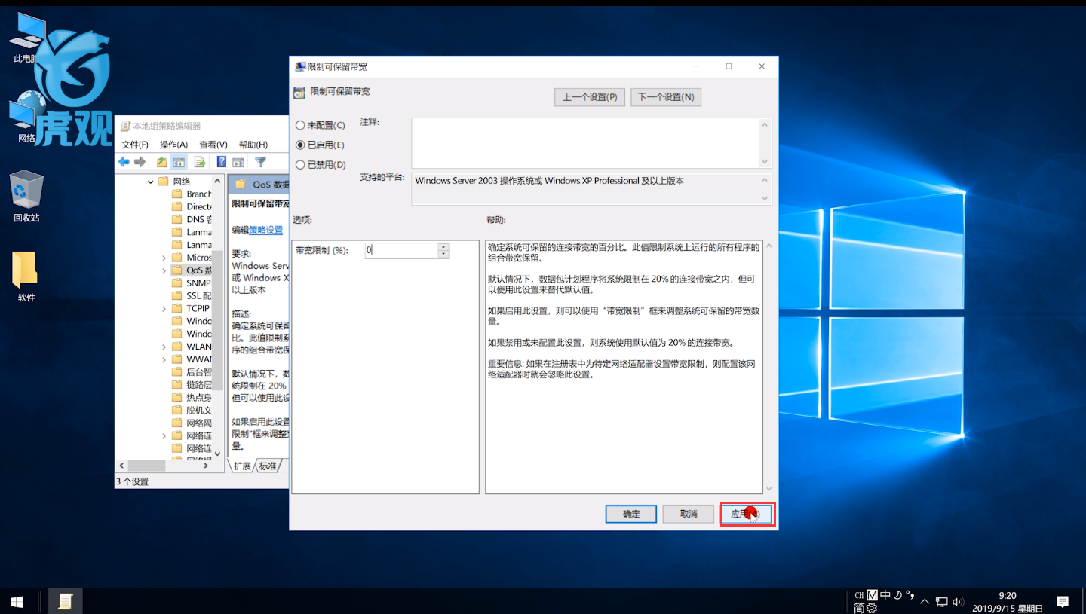Click 上一个设置(P) button
1086x614 pixels.
click(x=590, y=97)
